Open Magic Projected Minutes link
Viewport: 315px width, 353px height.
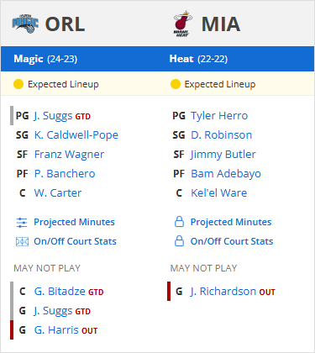pos(74,222)
